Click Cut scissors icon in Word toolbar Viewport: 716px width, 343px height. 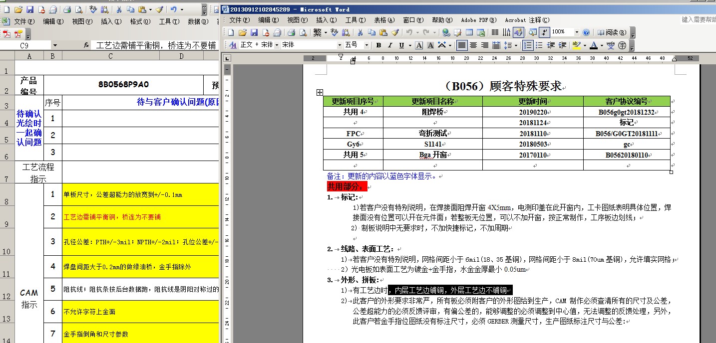pos(360,32)
